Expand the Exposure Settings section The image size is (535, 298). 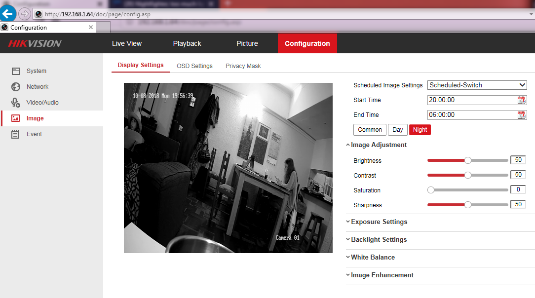tap(379, 222)
